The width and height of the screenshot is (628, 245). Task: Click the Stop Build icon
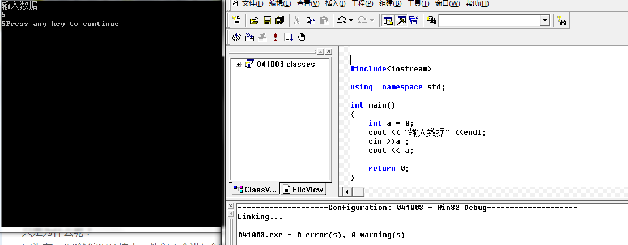262,37
